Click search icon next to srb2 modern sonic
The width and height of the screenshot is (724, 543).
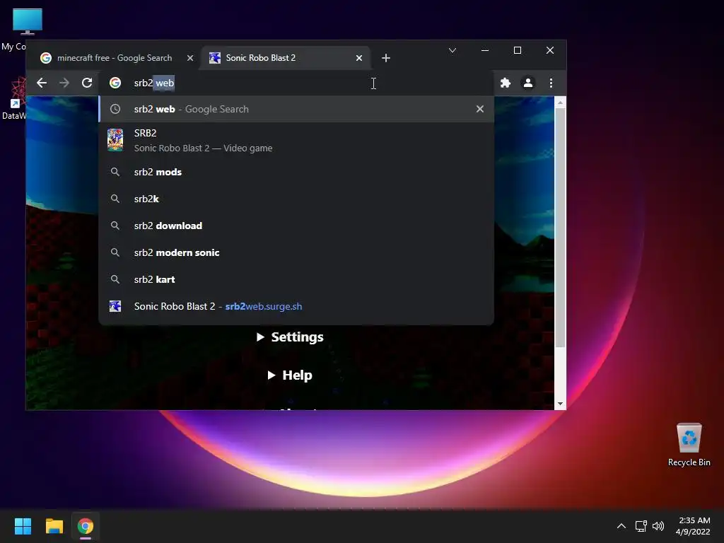tap(115, 252)
